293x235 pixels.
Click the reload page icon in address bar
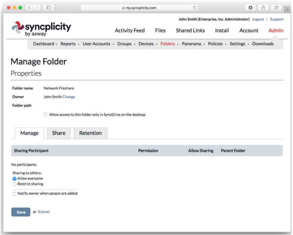[x=195, y=8]
